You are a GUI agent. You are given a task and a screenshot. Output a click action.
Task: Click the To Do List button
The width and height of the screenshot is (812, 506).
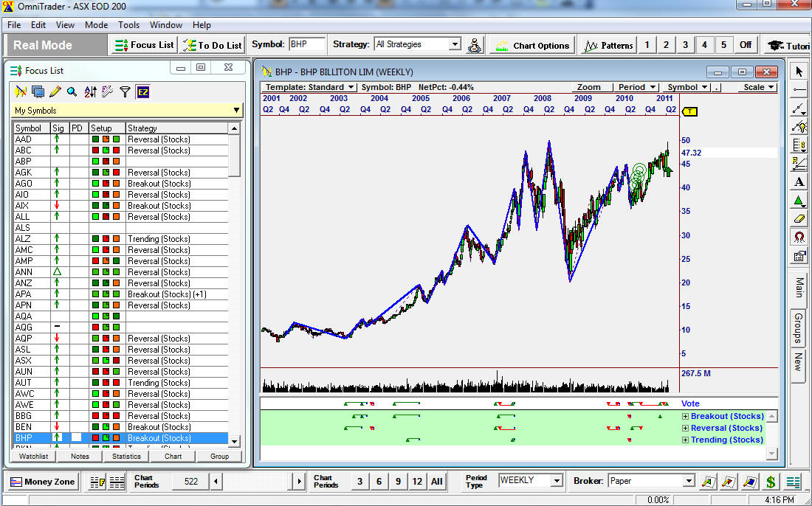213,45
